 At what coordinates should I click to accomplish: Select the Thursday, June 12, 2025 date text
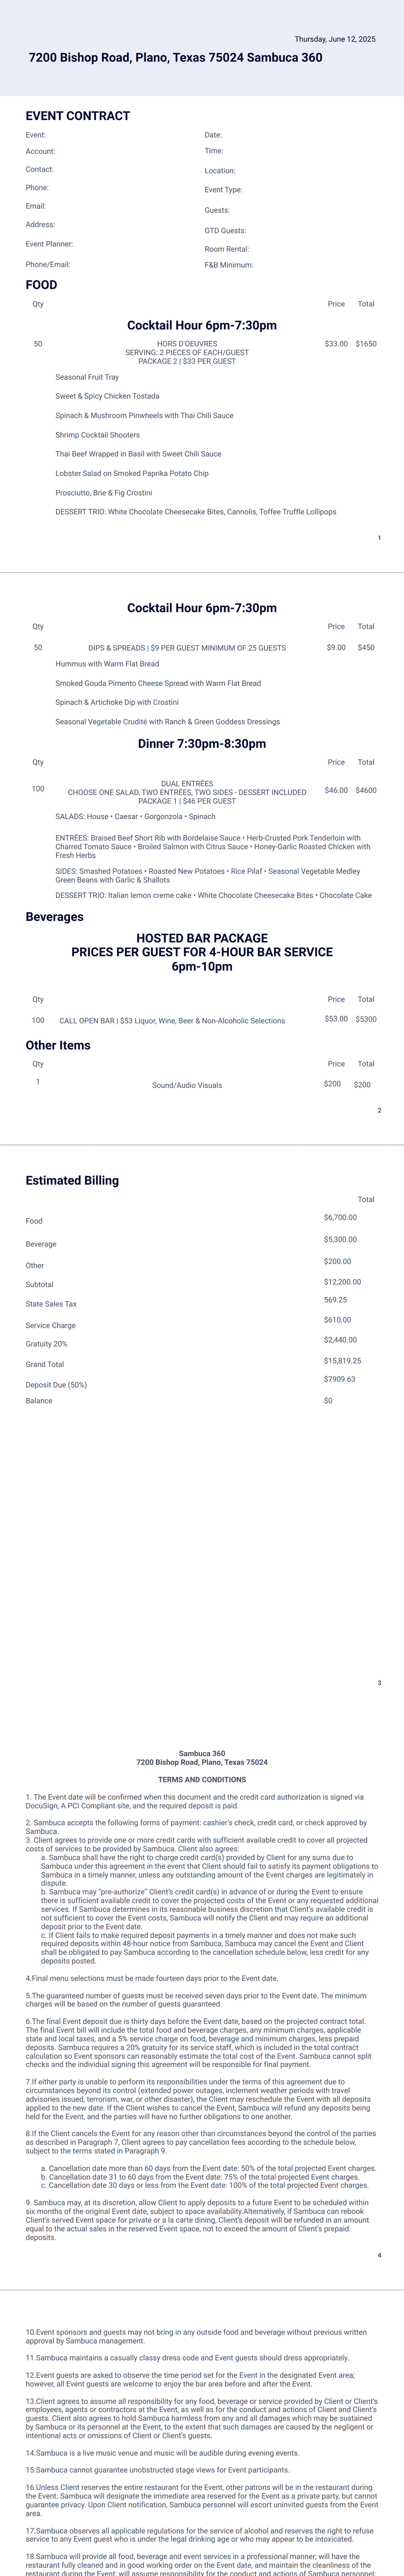[x=335, y=39]
